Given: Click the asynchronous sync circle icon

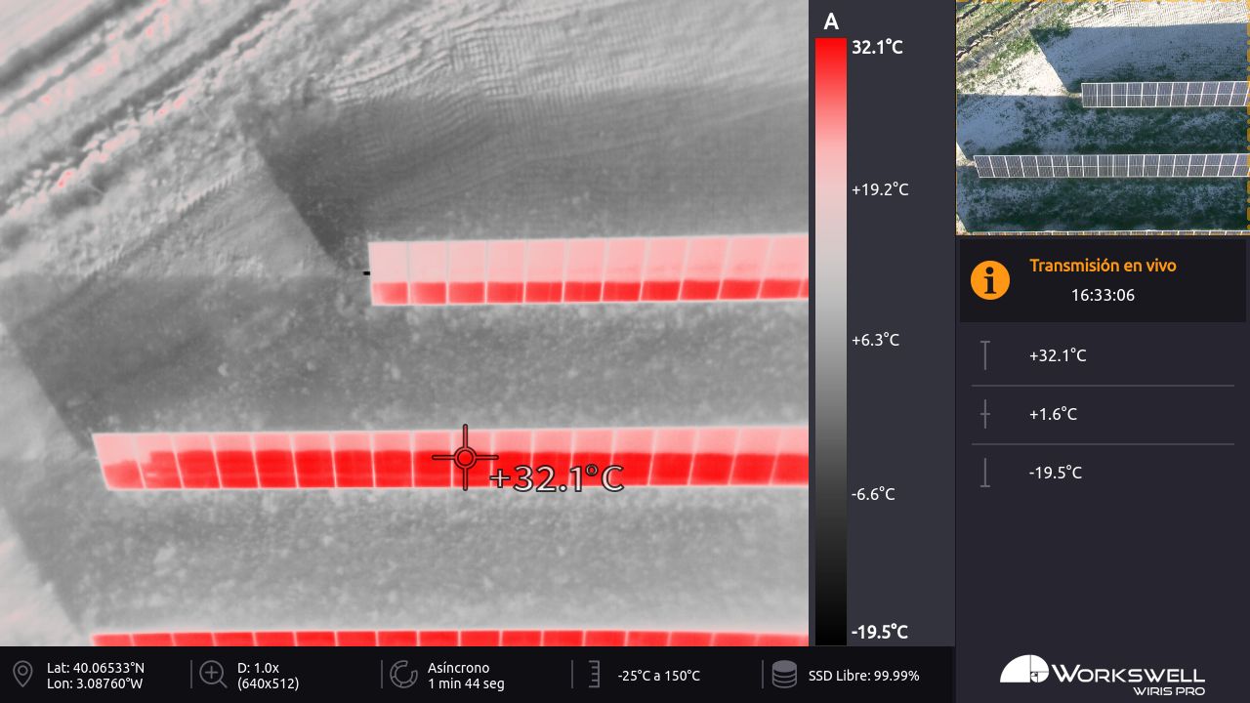Looking at the screenshot, I should [x=403, y=675].
